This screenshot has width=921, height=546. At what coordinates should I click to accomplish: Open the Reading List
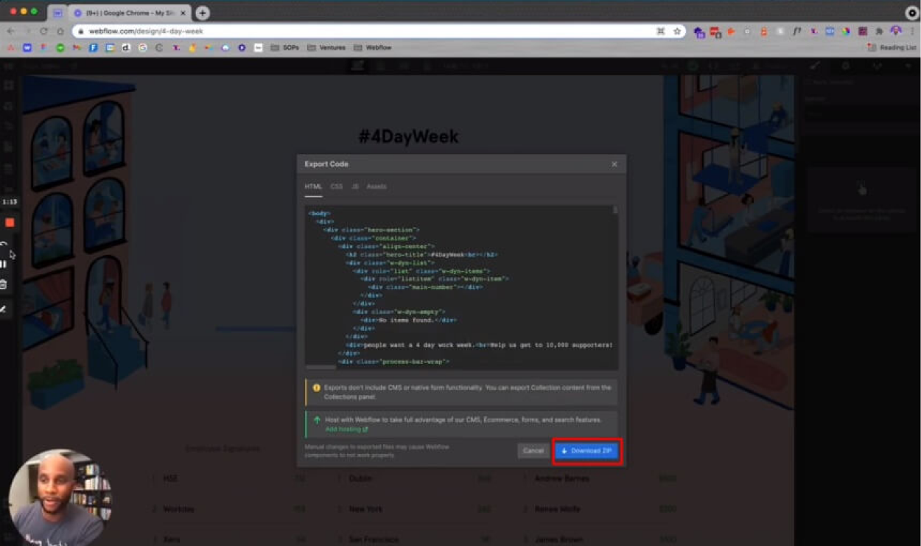click(892, 48)
